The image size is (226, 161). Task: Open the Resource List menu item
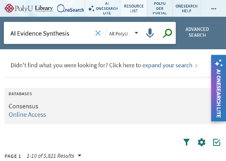tap(134, 8)
